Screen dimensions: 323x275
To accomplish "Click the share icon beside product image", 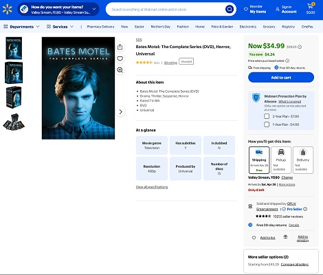I will [x=120, y=47].
